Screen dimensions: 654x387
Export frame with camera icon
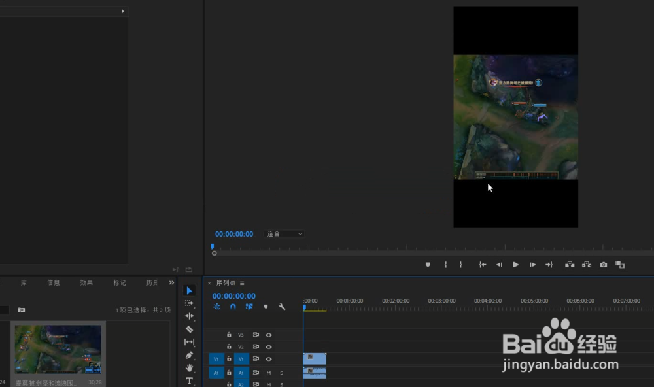[x=604, y=265]
